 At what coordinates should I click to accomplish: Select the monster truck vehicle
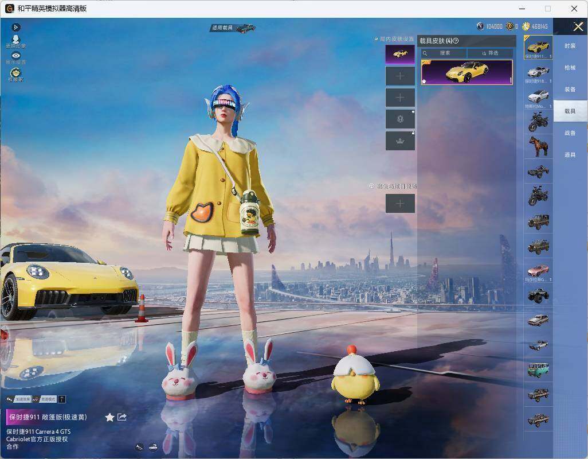[538, 295]
